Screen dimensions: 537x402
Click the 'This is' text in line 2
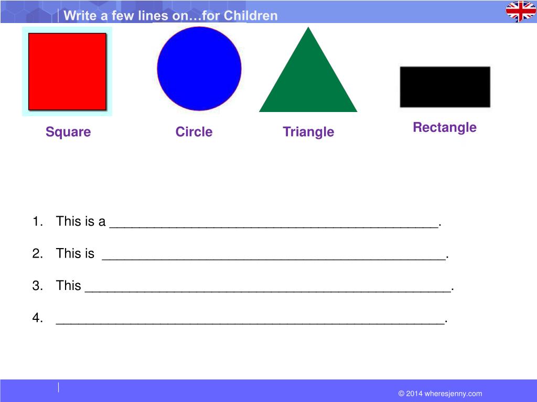click(x=75, y=253)
